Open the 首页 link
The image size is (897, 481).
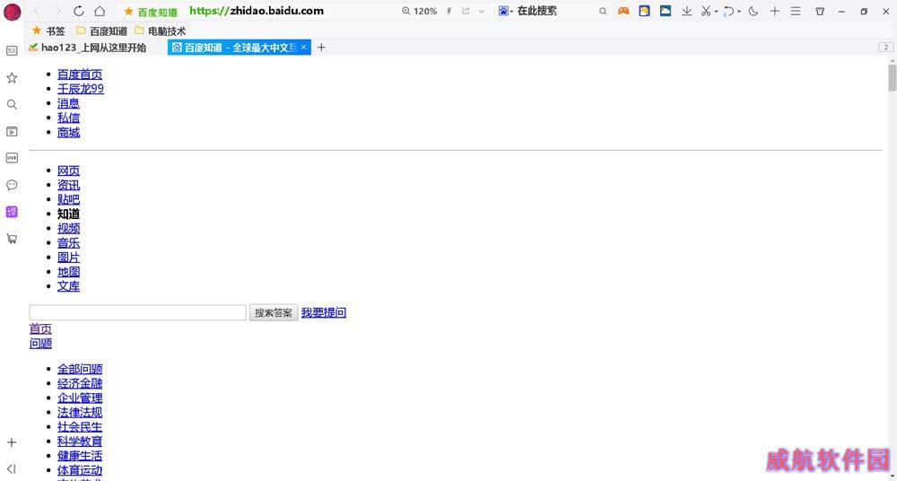click(x=40, y=328)
